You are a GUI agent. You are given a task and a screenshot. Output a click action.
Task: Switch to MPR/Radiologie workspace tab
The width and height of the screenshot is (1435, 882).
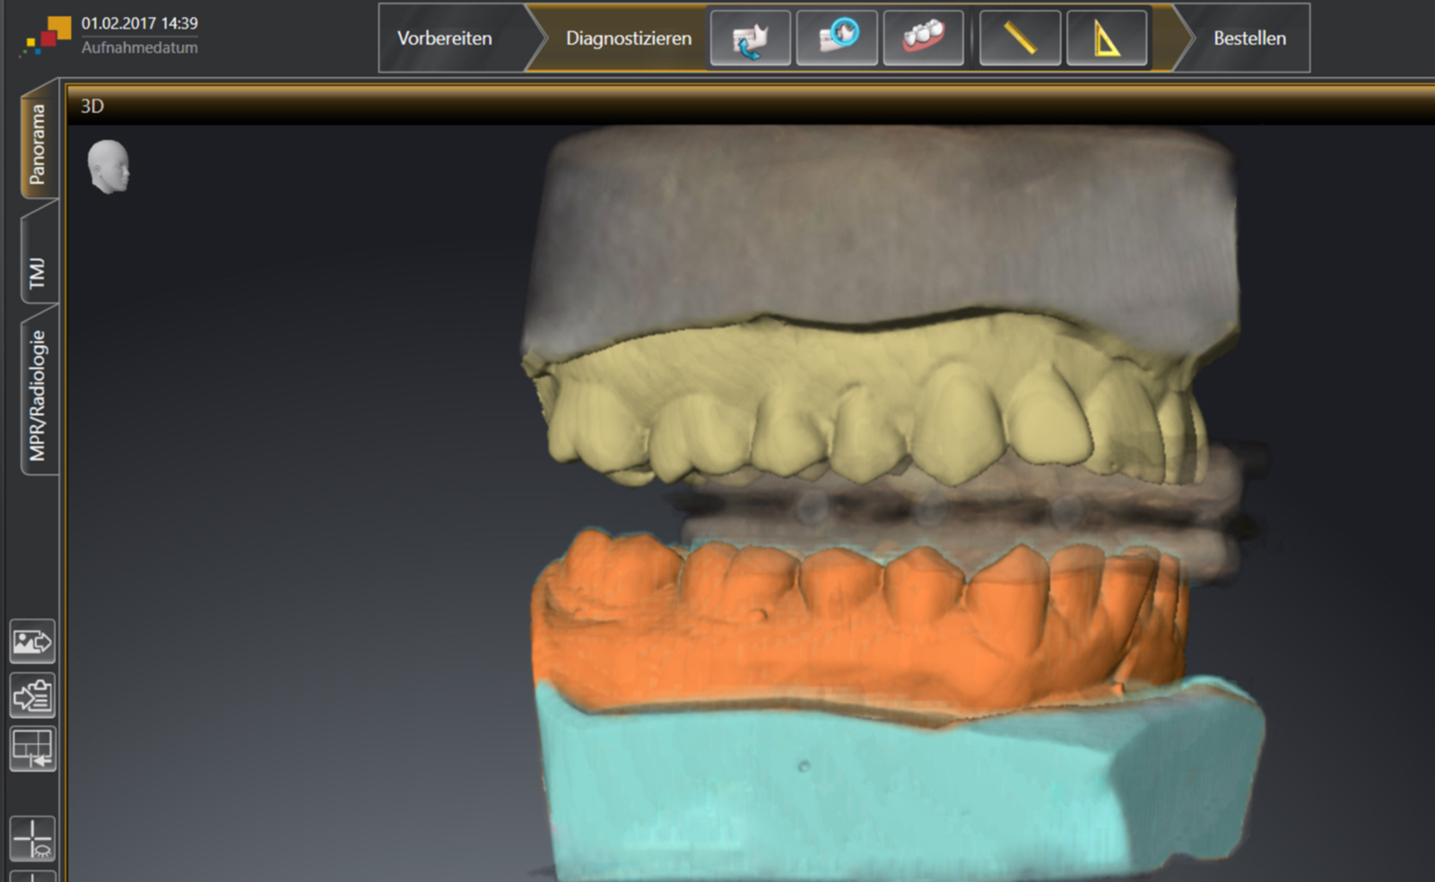[x=38, y=394]
